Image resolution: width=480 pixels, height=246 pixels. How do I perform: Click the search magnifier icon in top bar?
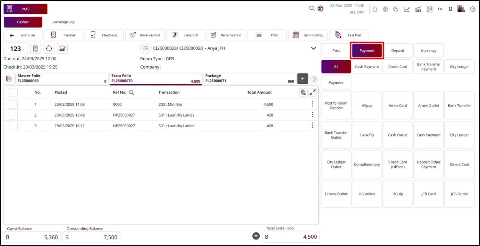pos(312,9)
